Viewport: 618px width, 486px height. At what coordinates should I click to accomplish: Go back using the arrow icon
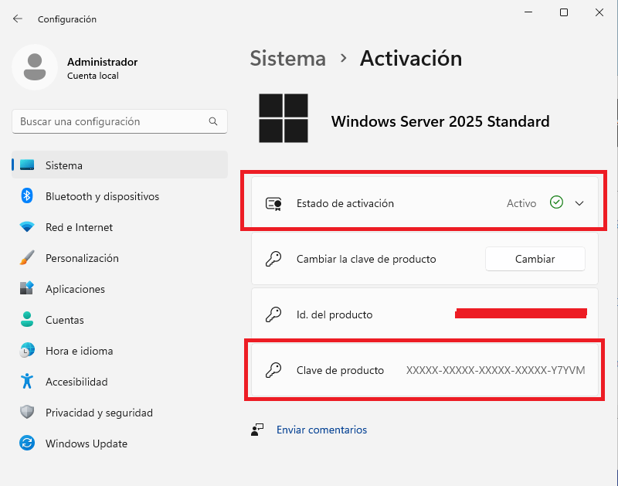click(x=17, y=19)
